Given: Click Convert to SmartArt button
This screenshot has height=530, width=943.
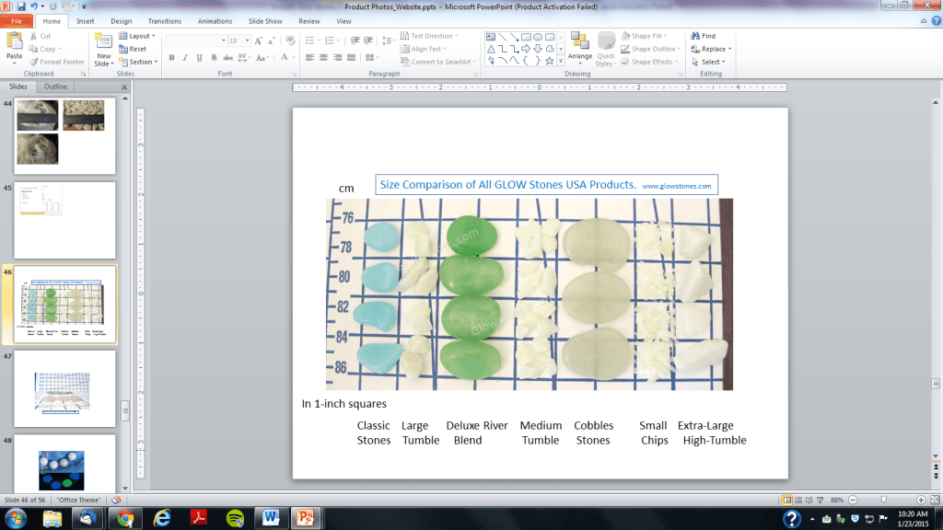Looking at the screenshot, I should (x=438, y=62).
